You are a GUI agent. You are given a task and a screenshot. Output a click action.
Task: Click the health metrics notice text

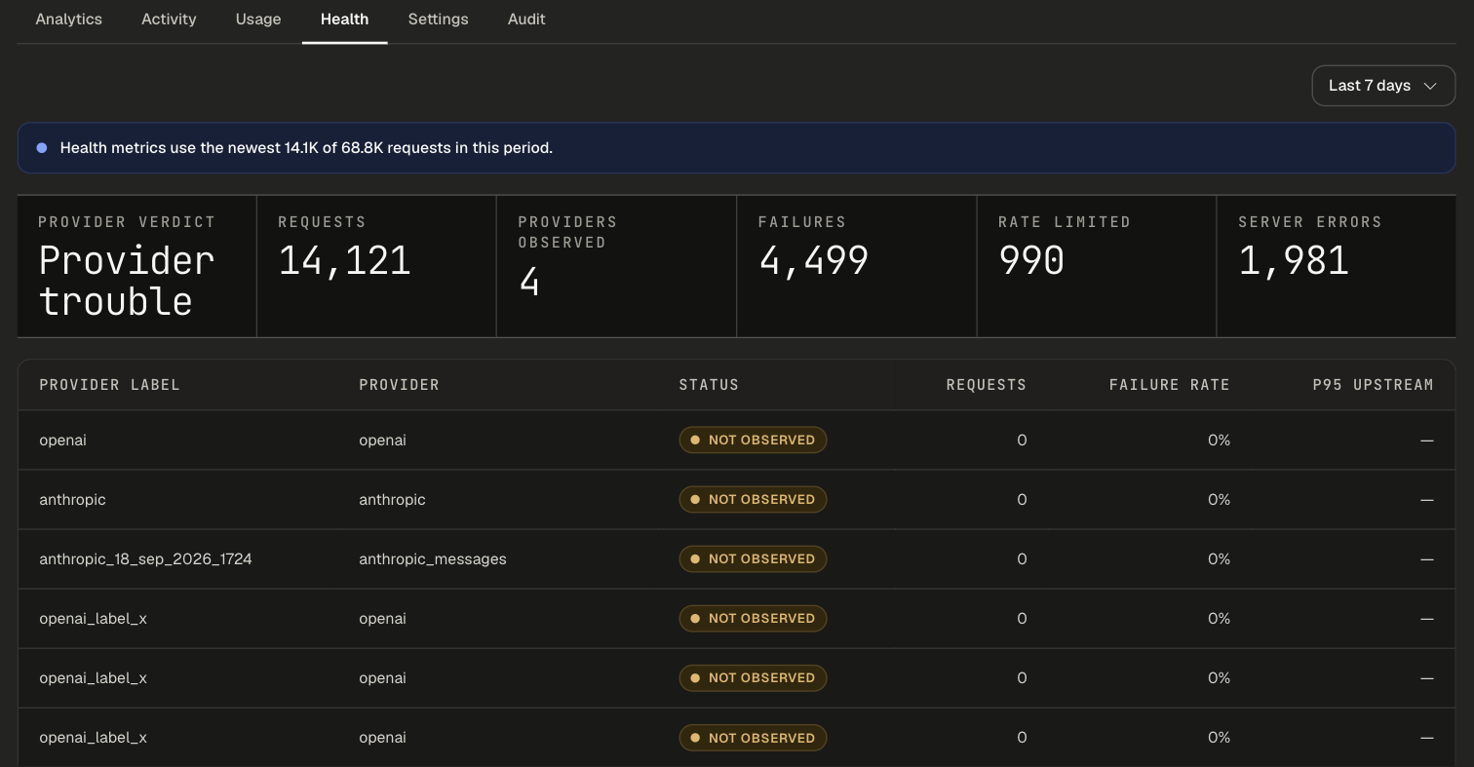click(306, 148)
